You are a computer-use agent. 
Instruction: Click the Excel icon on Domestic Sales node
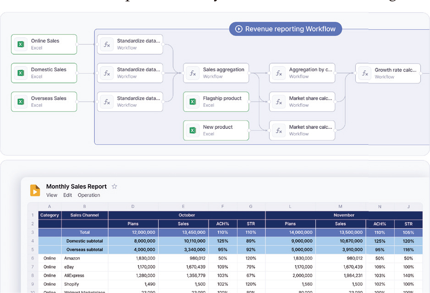[21, 73]
